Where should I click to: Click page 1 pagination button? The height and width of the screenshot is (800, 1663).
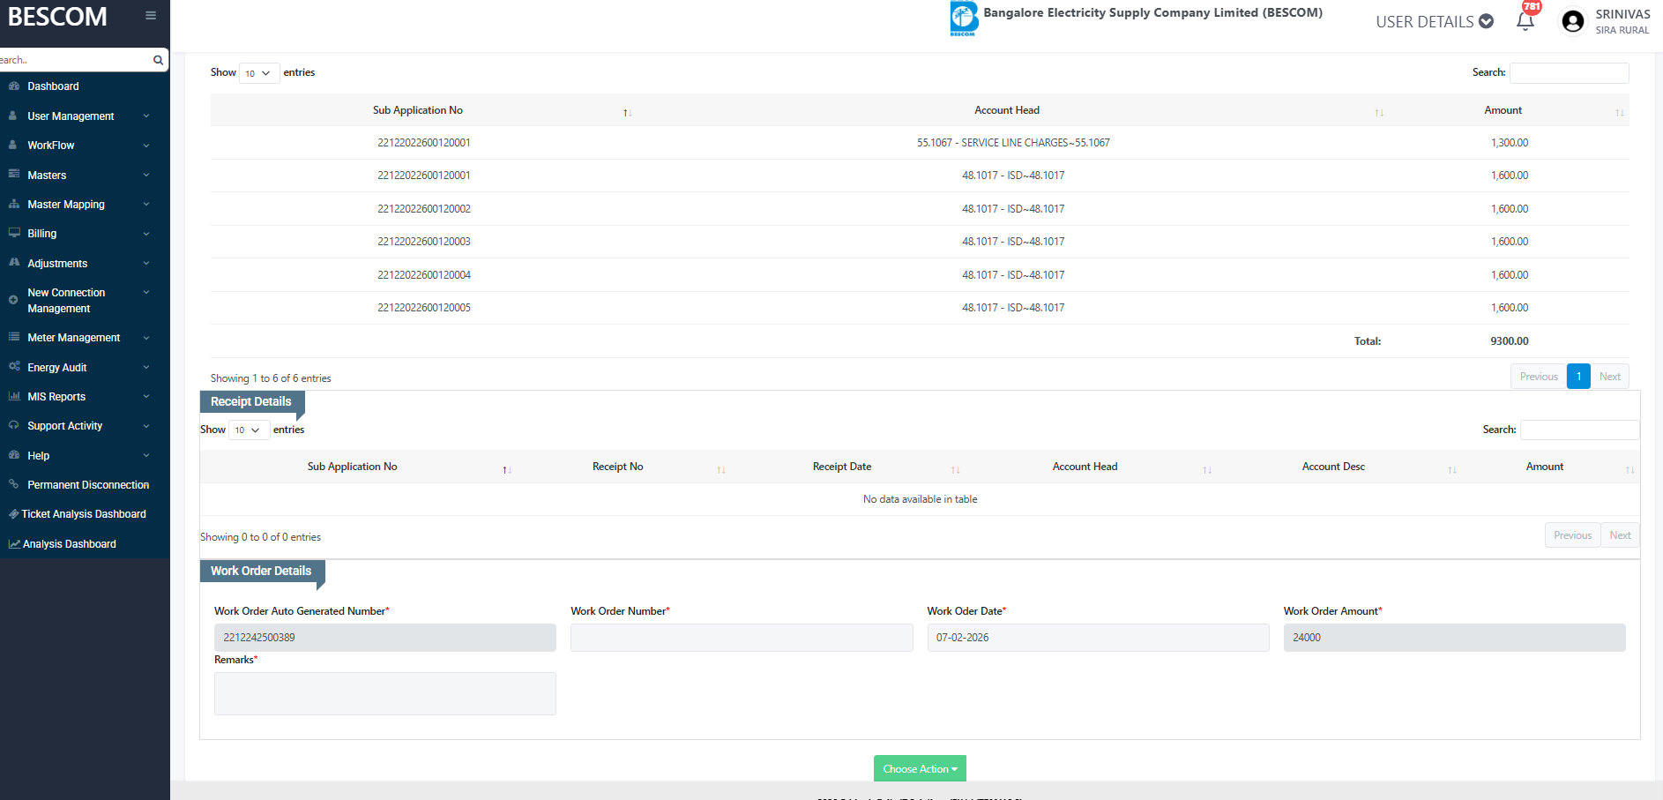click(x=1577, y=377)
